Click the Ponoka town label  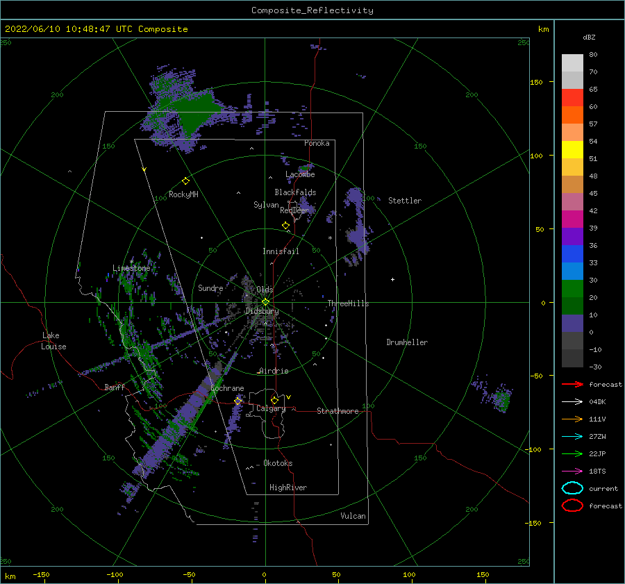317,143
